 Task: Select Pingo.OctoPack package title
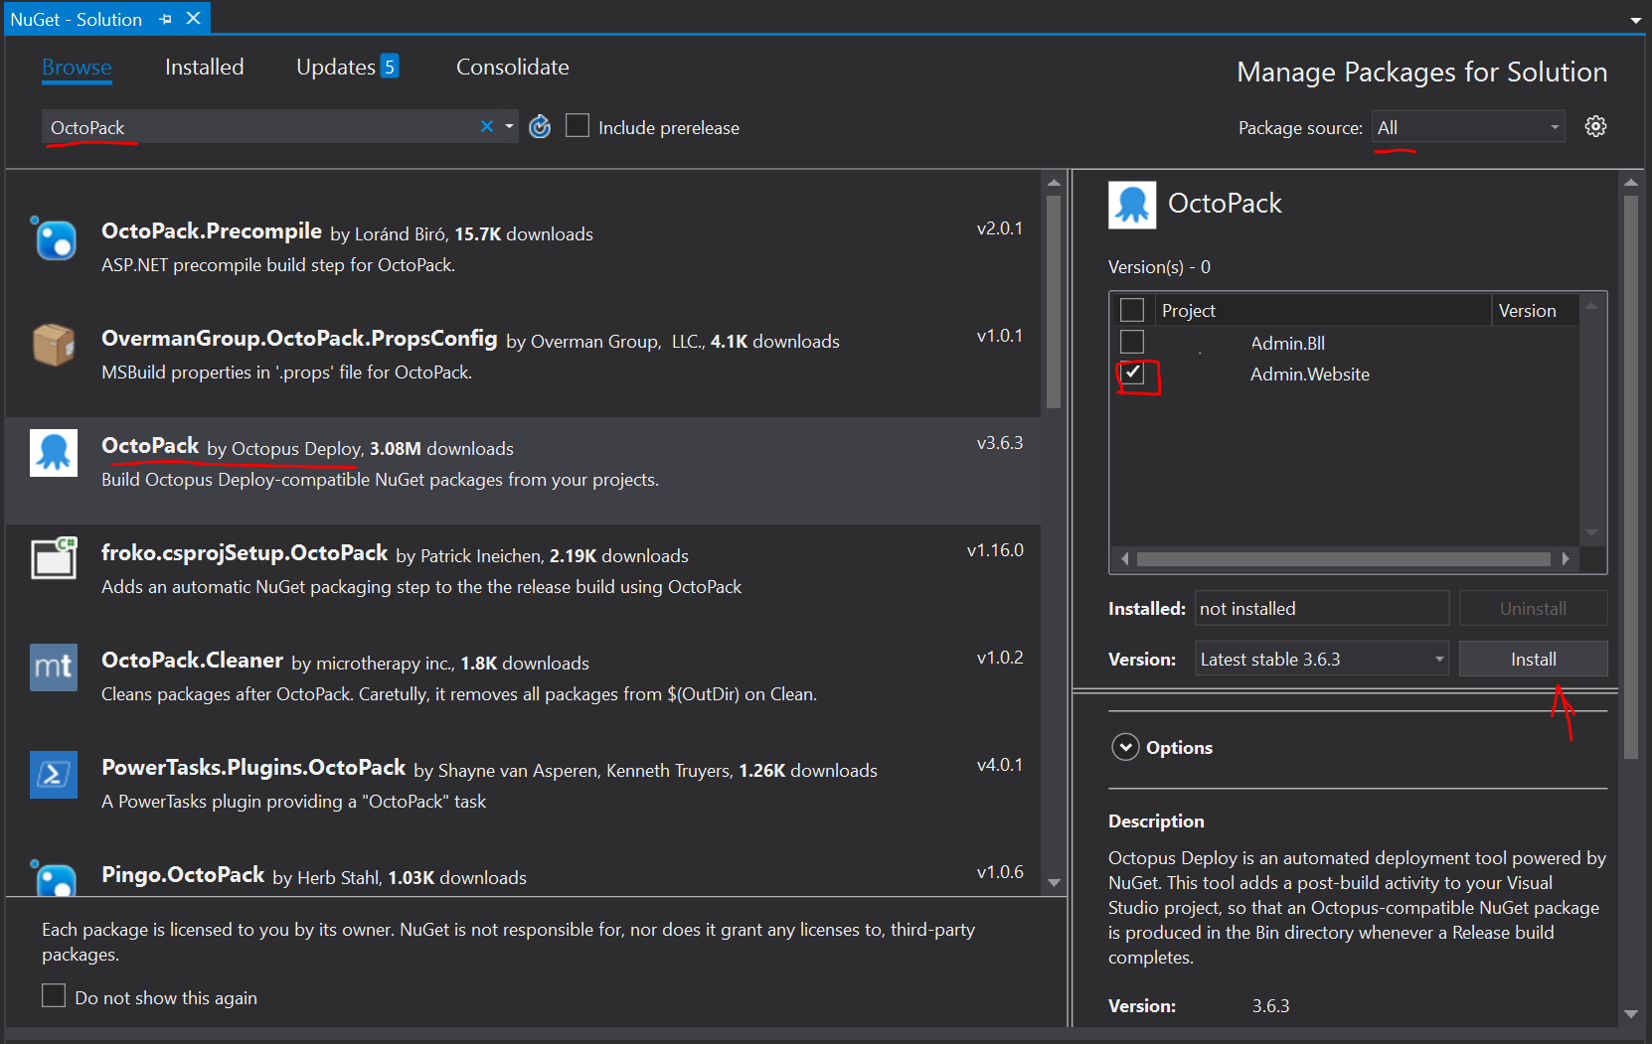(183, 875)
